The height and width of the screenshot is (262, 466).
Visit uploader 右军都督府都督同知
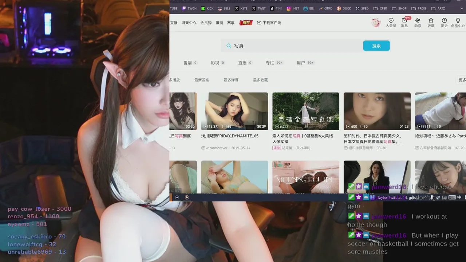pyautogui.click(x=433, y=148)
